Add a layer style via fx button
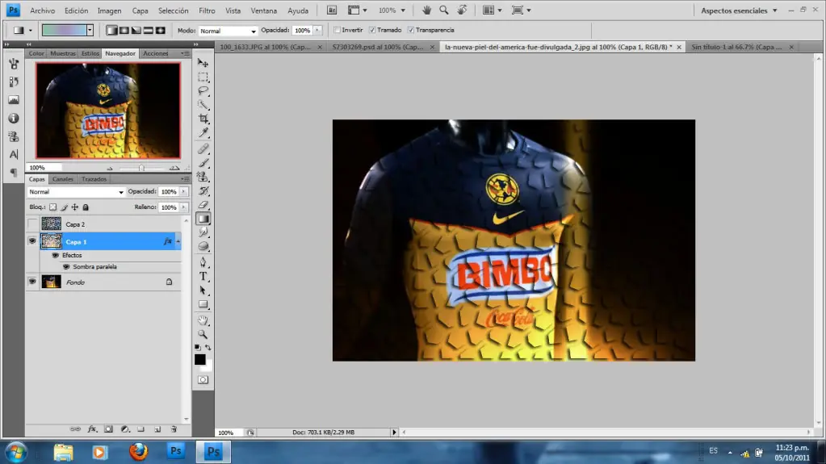The image size is (826, 464). [x=92, y=429]
